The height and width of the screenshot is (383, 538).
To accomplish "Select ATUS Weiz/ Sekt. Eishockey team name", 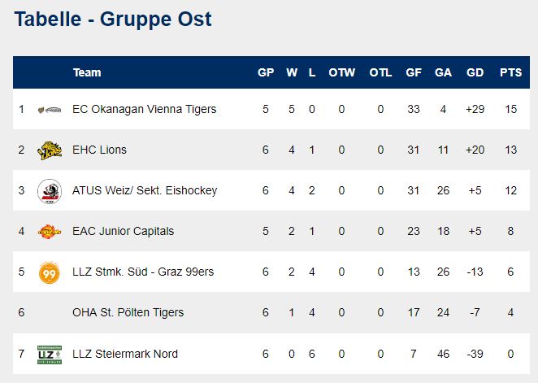I will coord(145,190).
